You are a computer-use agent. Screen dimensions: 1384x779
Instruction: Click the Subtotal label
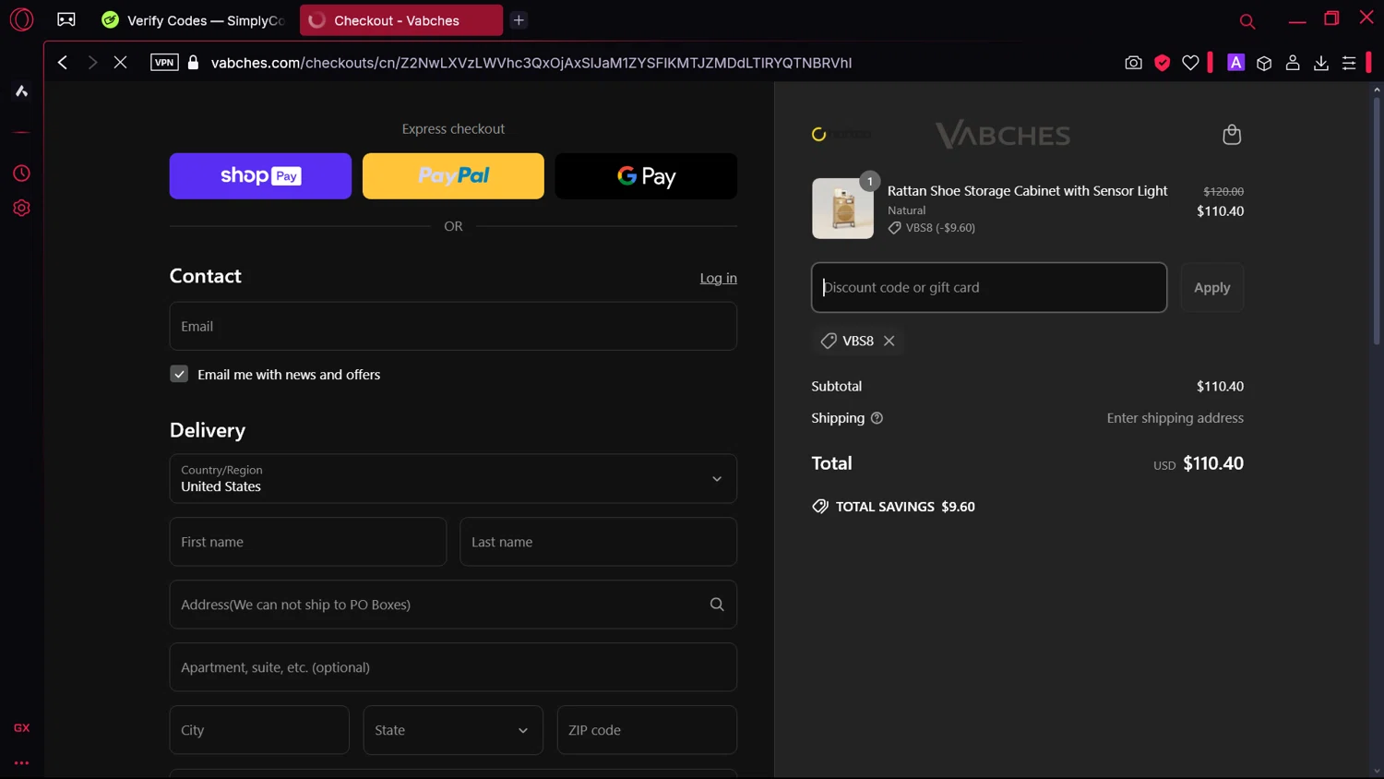[837, 386]
